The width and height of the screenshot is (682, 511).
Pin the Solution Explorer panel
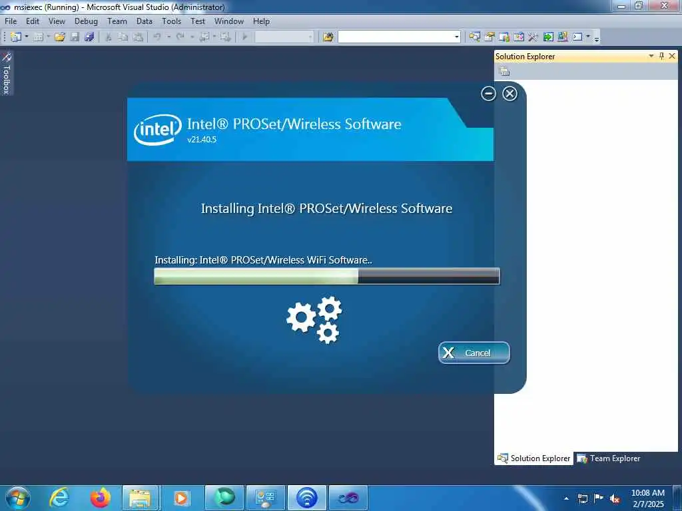coord(661,56)
